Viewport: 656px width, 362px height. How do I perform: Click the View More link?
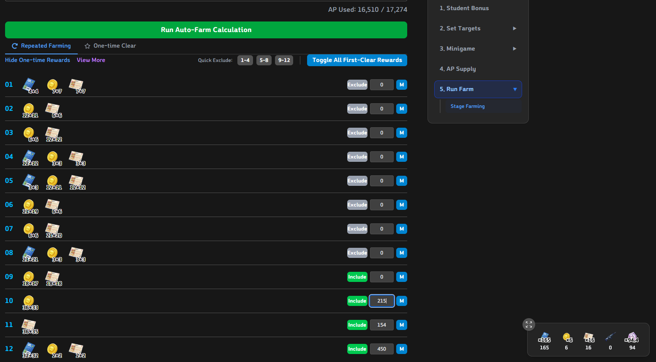(91, 60)
